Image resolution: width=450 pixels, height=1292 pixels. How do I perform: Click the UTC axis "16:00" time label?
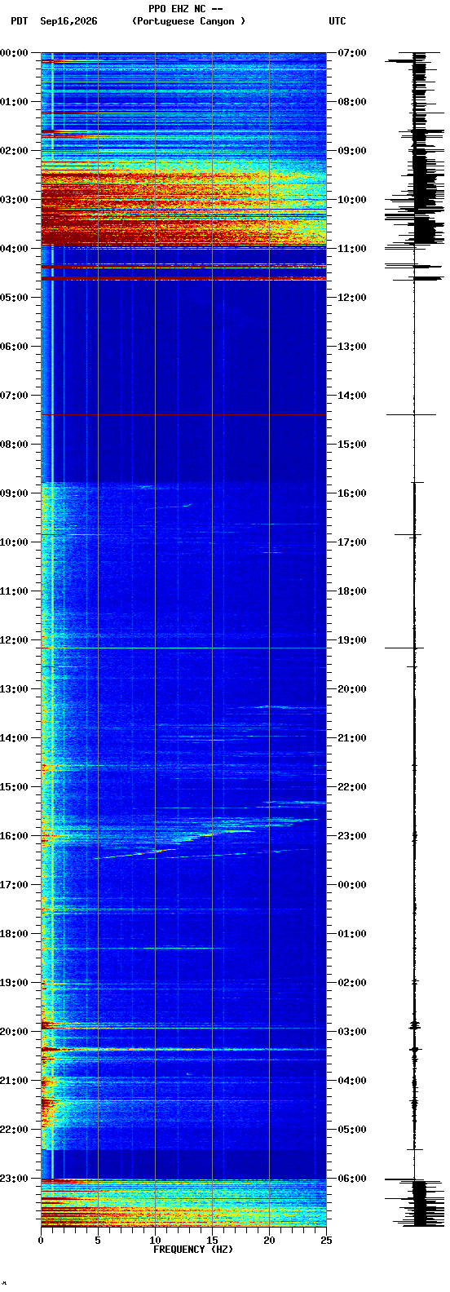click(351, 493)
